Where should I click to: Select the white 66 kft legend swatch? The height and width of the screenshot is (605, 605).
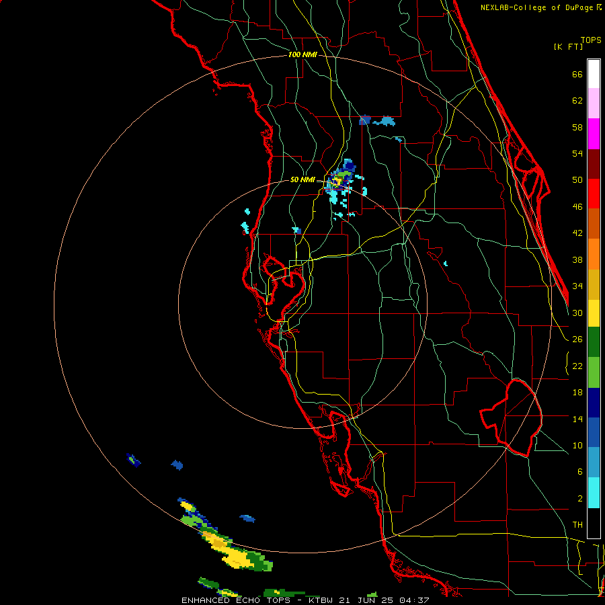[x=594, y=74]
